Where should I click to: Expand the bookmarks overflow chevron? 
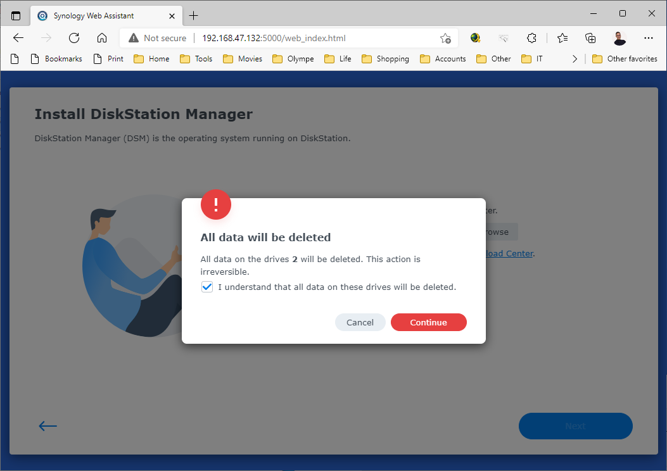[575, 59]
